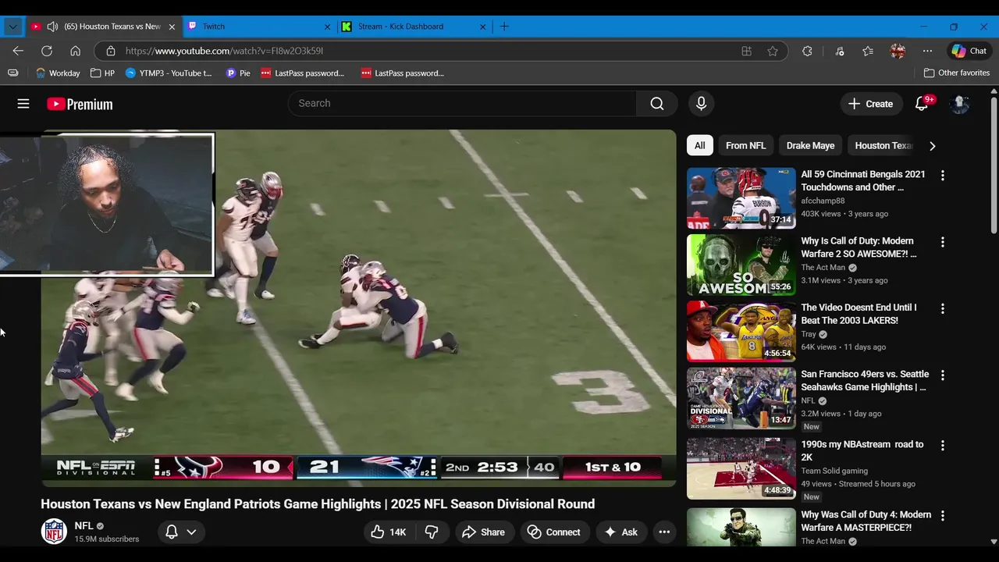999x562 pixels.
Task: Open options for Cincinnati Bengals video
Action: (x=942, y=176)
